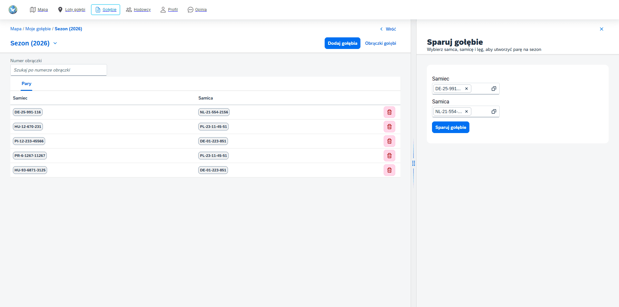619x307 pixels.
Task: Go to Mapa in the breadcrumb
Action: (x=16, y=29)
